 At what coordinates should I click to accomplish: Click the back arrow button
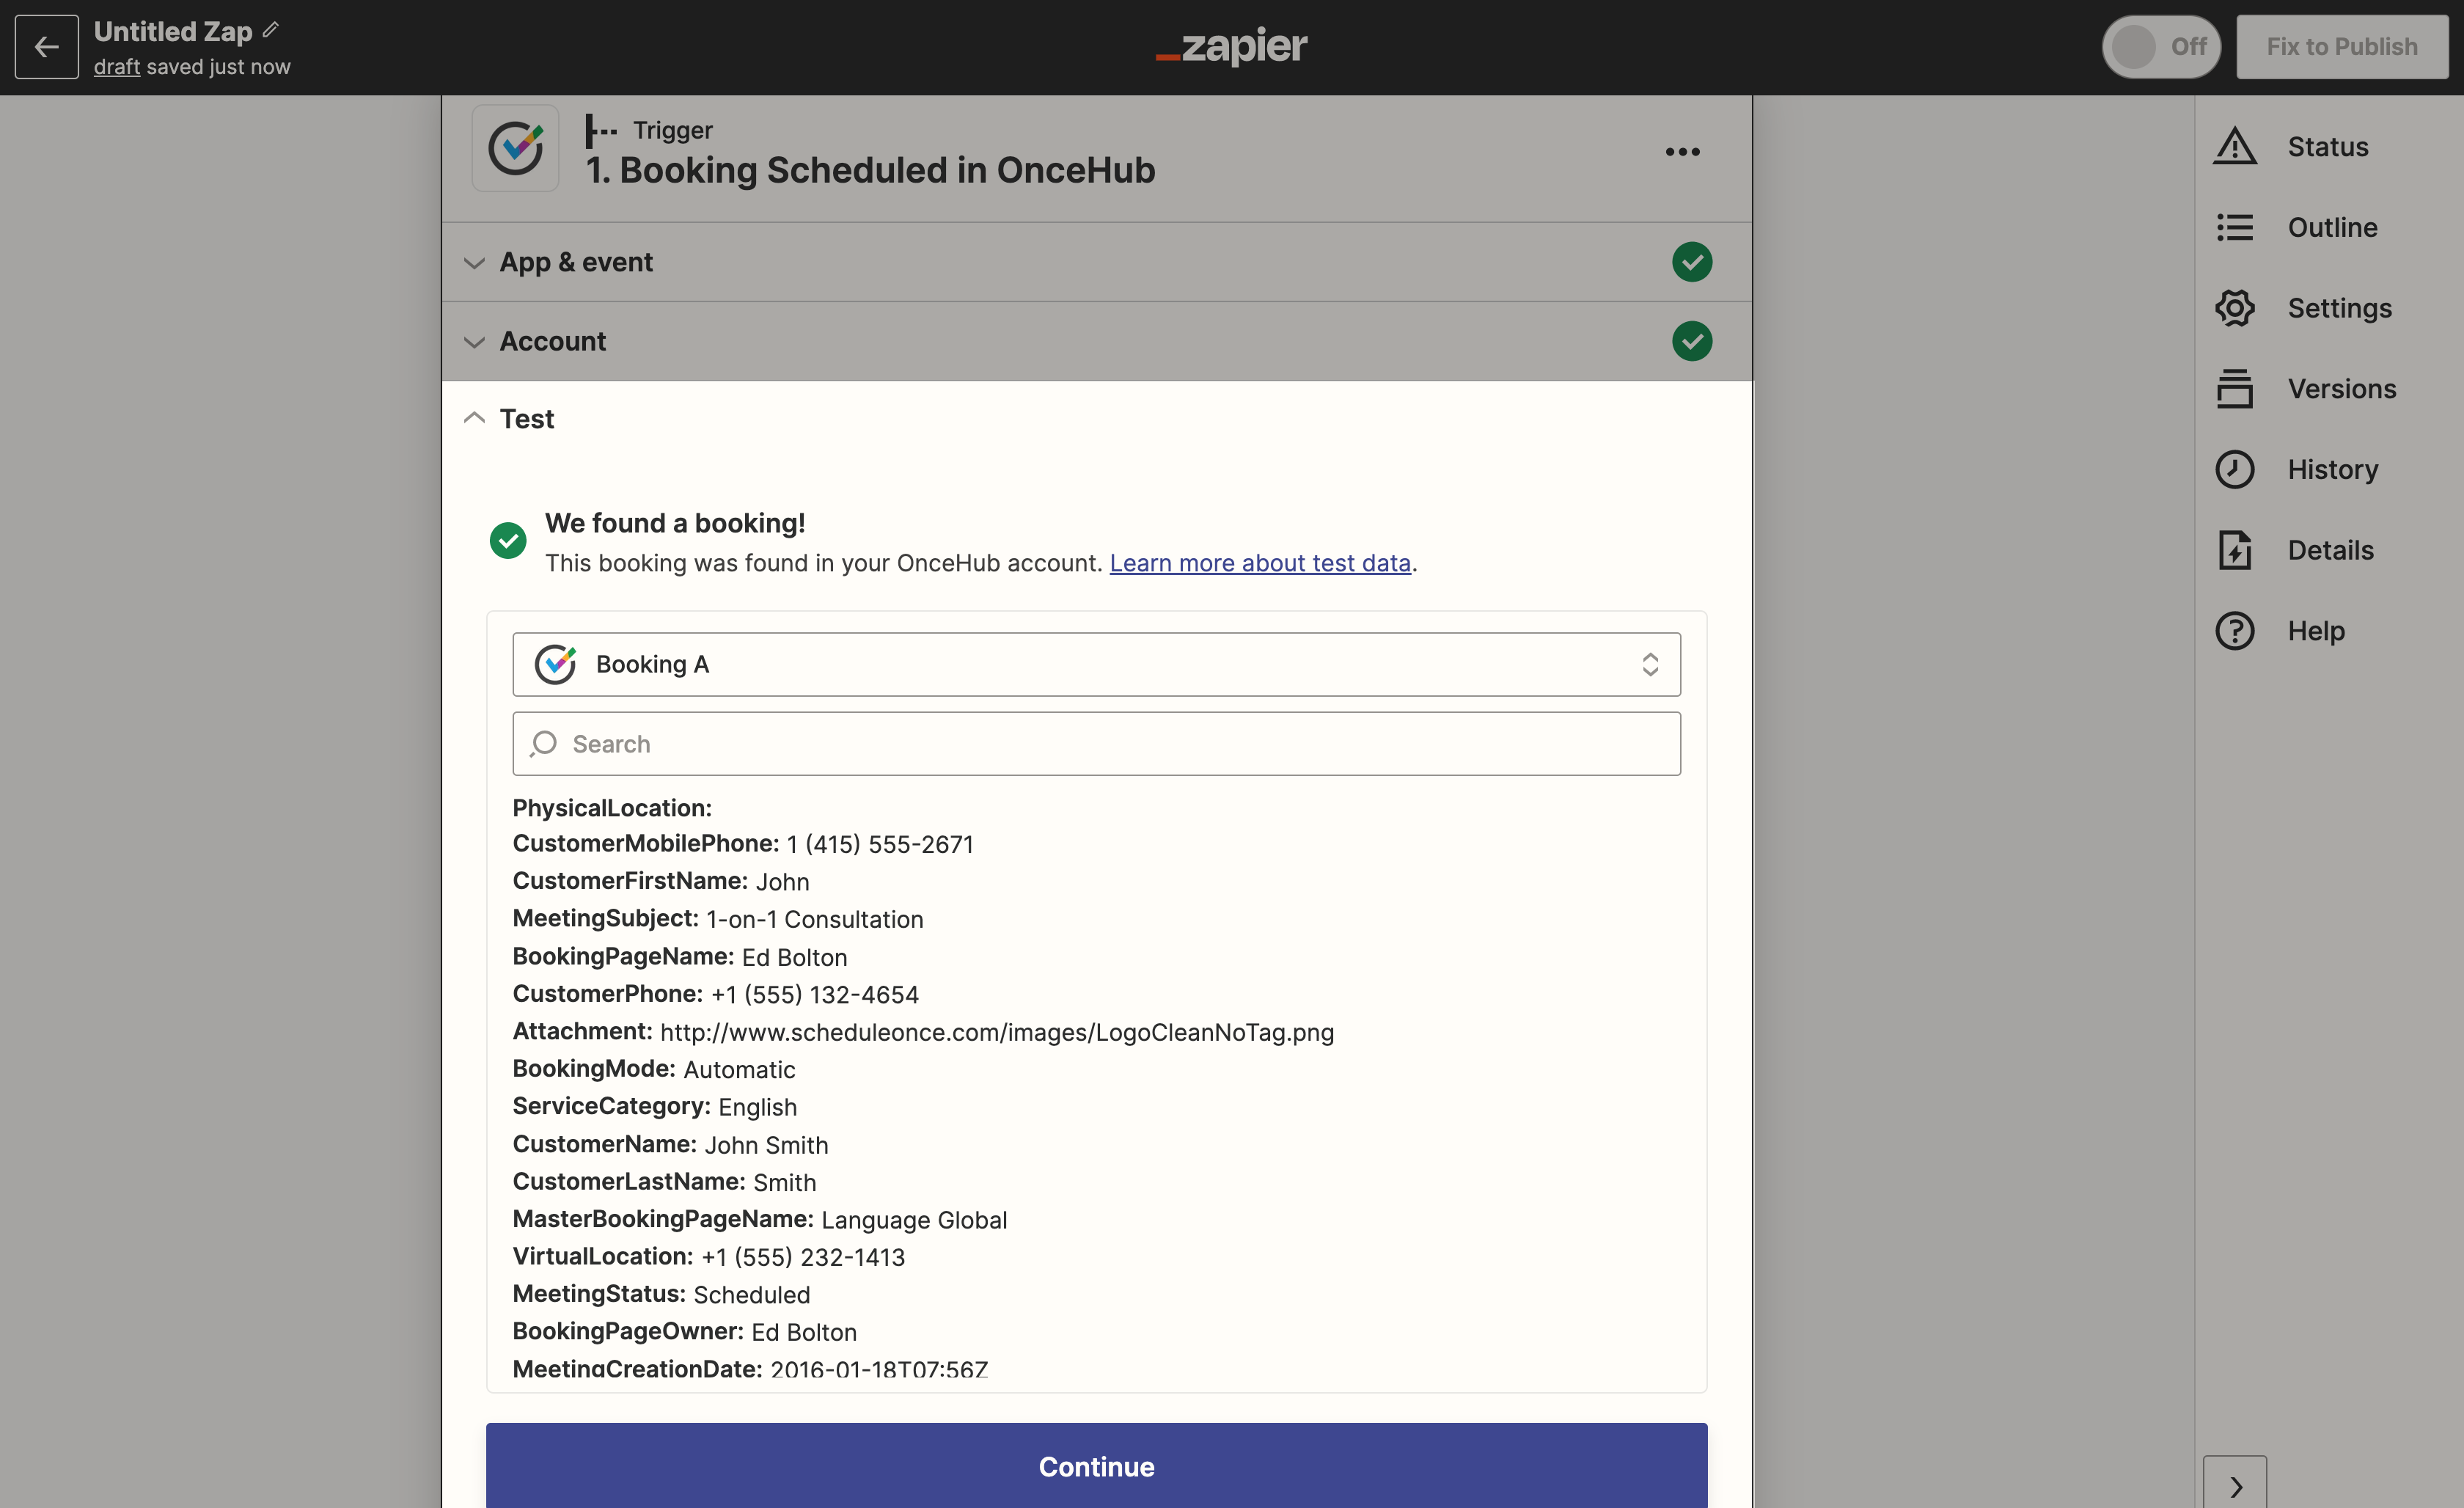click(x=47, y=47)
